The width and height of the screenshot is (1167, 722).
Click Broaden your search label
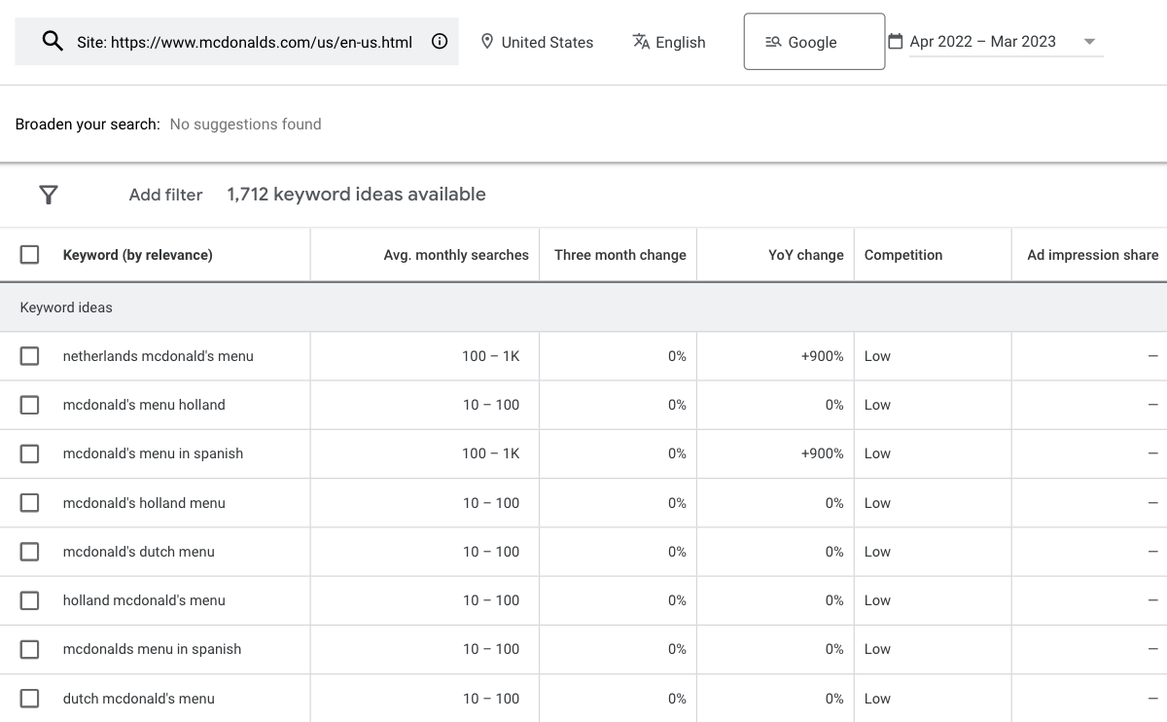tap(88, 125)
